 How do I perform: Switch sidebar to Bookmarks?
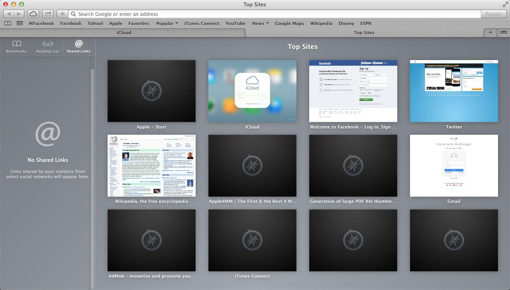16,46
